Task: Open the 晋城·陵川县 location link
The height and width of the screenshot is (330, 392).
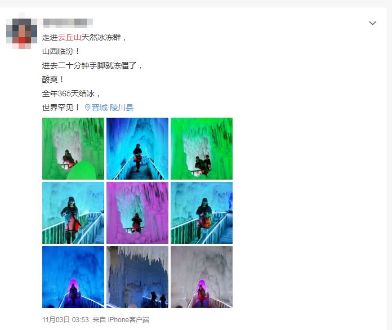Action: (112, 108)
